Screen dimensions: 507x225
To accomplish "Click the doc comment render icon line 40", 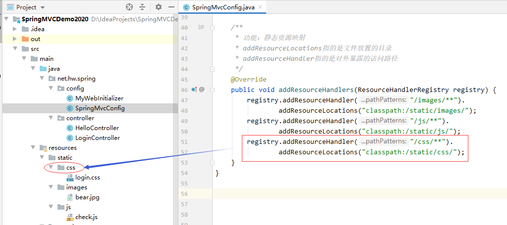I will pos(202,27).
